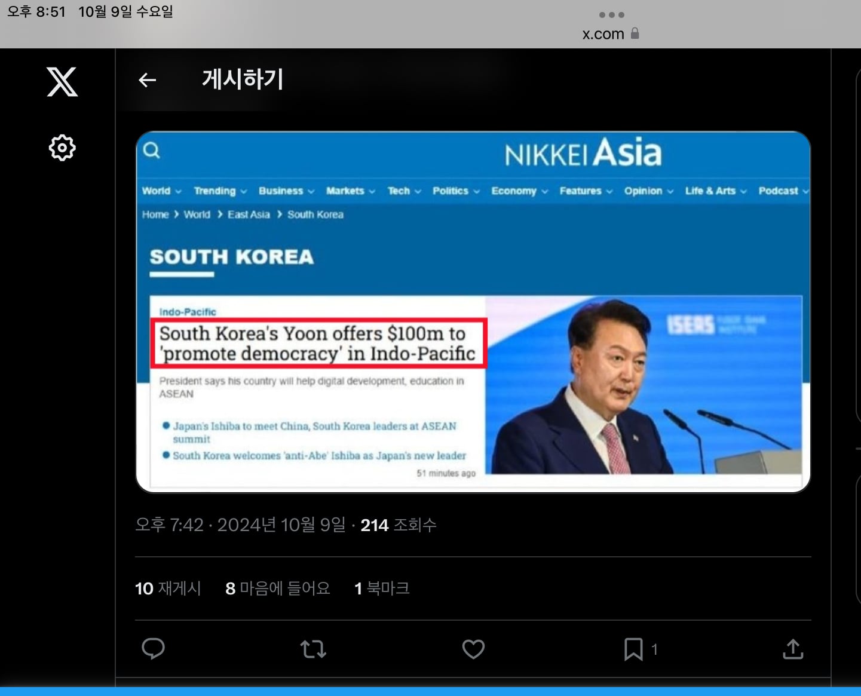
Task: Click the Nikkei Asia search magnifier
Action: 152,150
